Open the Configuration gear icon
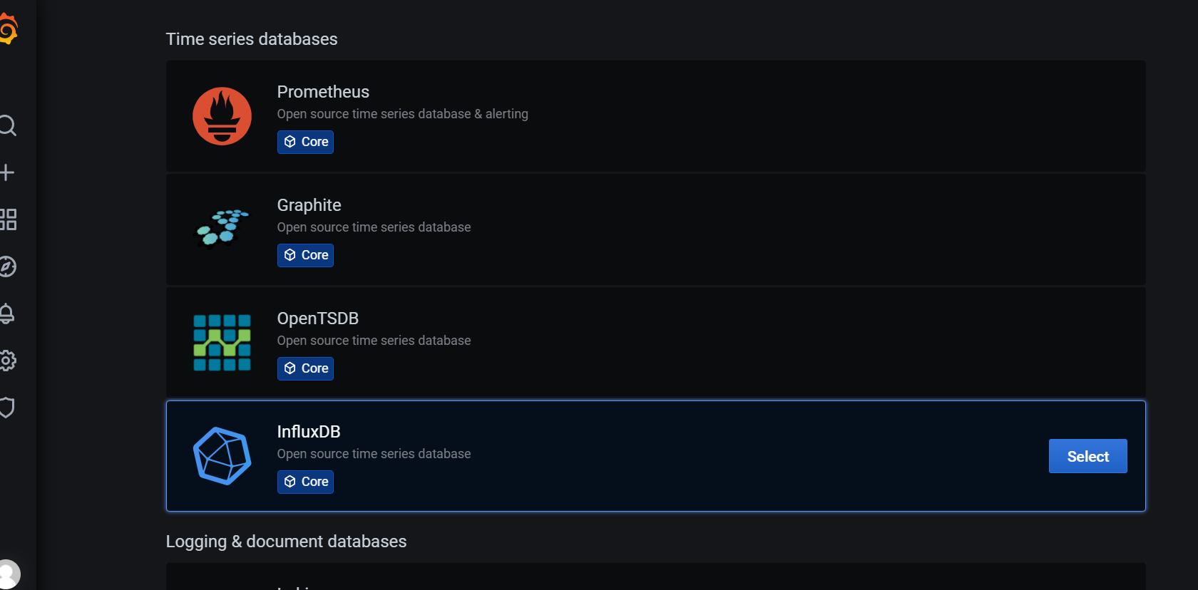 [7, 361]
